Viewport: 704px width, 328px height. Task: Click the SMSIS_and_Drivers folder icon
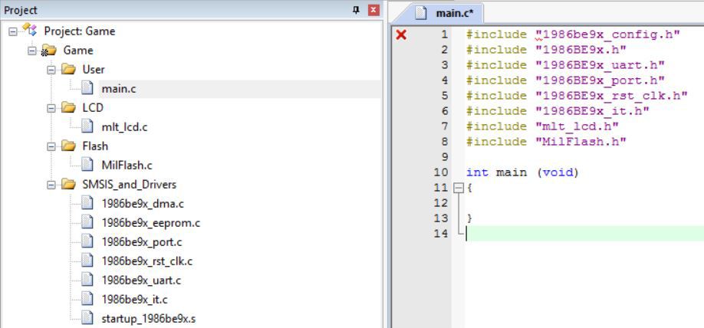[68, 184]
